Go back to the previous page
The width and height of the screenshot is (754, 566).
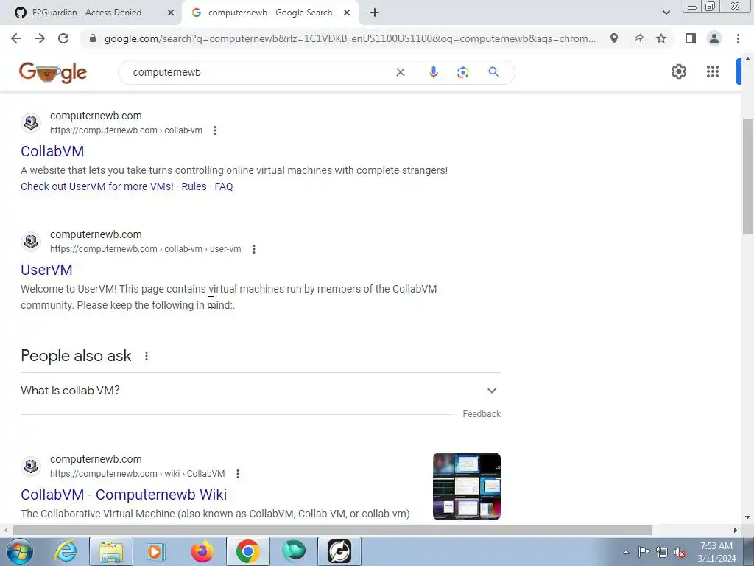16,38
